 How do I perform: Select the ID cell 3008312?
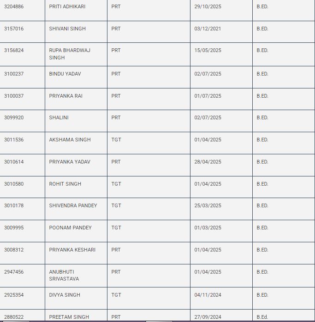14,250
